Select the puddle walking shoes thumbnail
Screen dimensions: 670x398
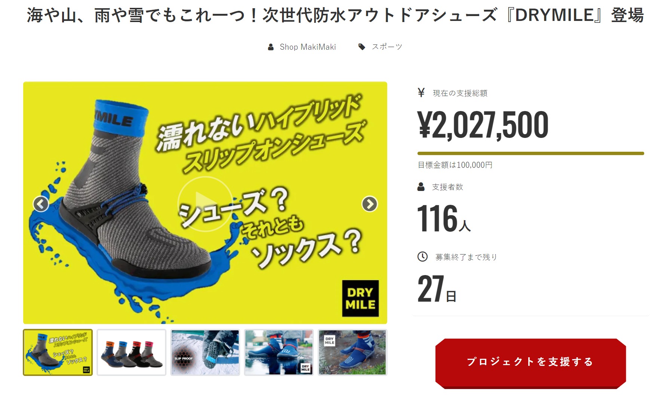(279, 352)
